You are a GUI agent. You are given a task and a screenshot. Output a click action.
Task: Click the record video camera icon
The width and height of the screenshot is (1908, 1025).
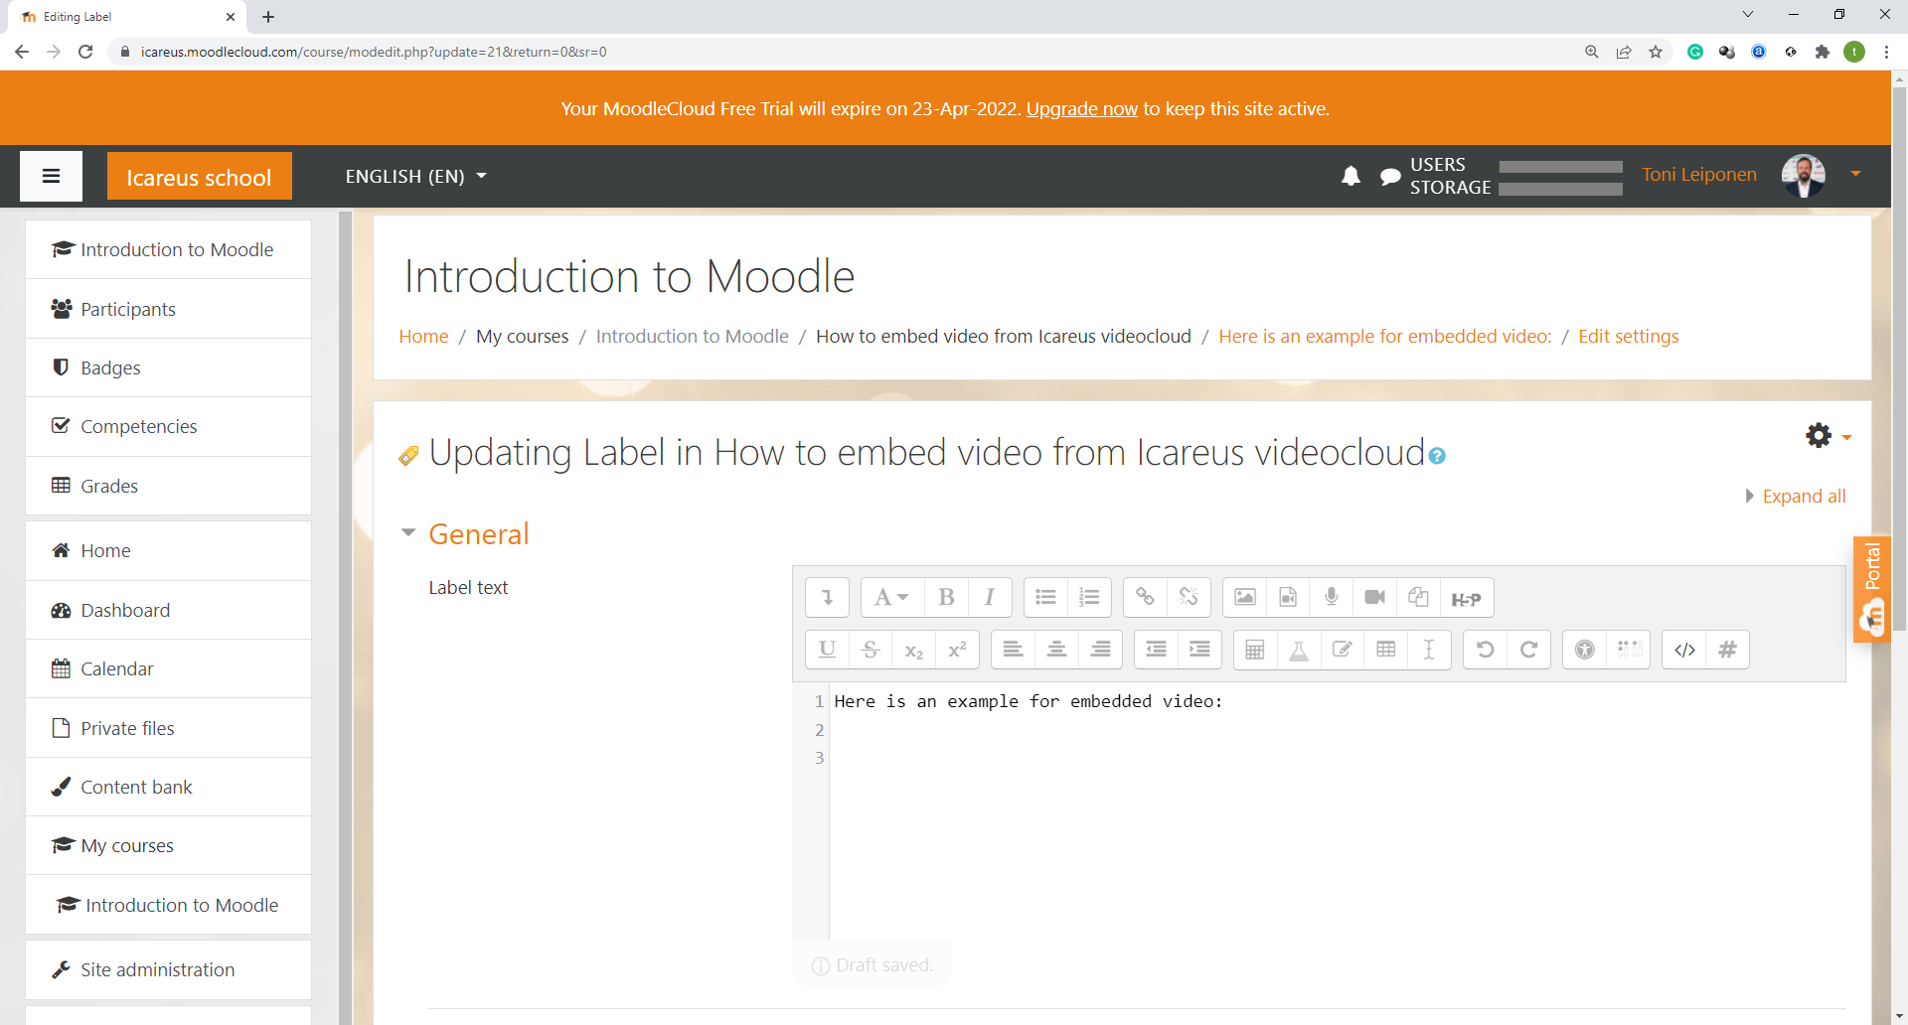click(1375, 597)
